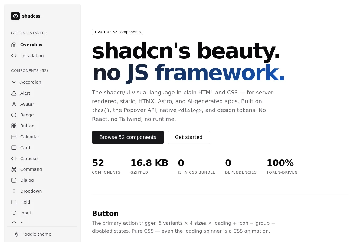This screenshot has height=242, width=363.
Task: Click the Command key symbol icon
Action: point(14,169)
